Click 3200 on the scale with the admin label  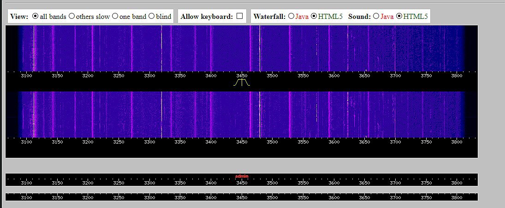(x=88, y=183)
